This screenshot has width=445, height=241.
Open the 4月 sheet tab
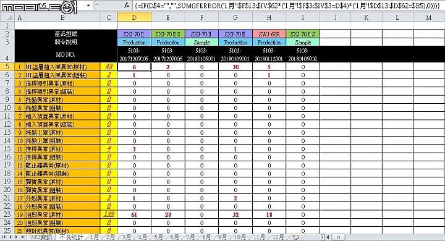click(x=143, y=237)
